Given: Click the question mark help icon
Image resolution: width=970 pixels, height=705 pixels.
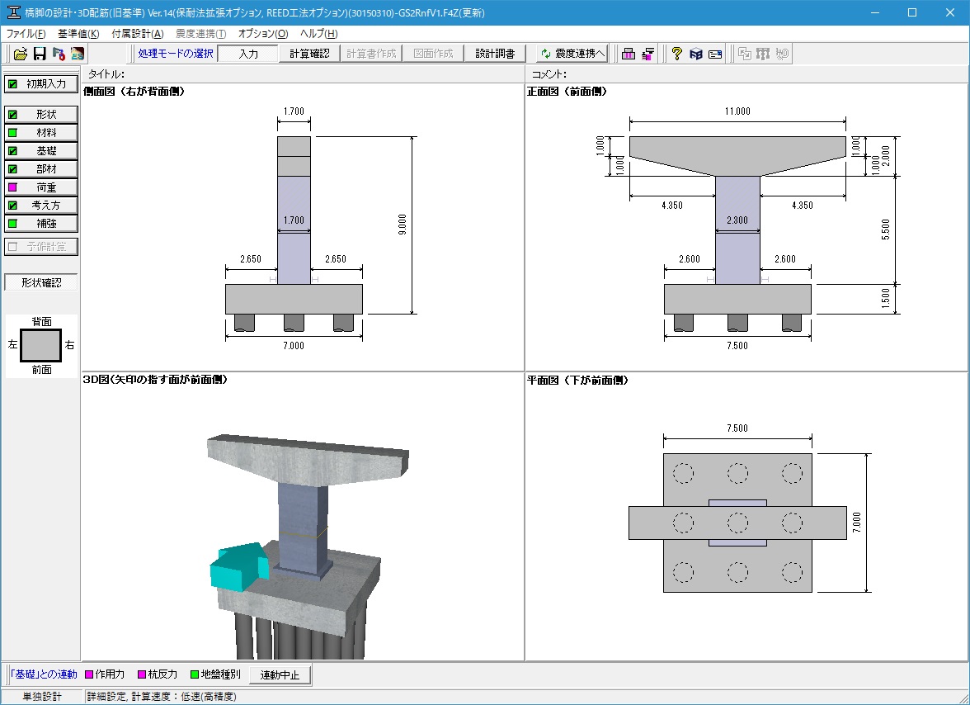Looking at the screenshot, I should pos(676,54).
